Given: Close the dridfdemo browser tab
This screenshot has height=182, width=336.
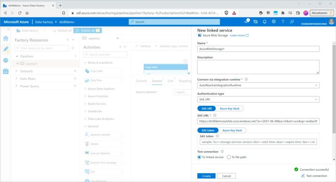Looking at the screenshot, I should [53, 5].
